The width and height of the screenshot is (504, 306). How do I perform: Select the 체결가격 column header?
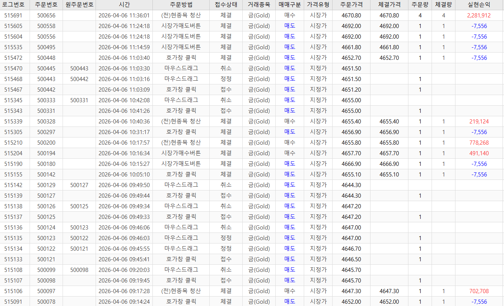click(x=389, y=5)
